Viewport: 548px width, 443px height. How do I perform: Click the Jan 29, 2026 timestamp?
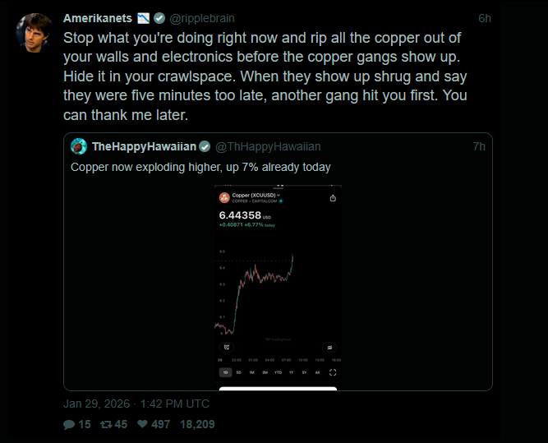pos(136,404)
